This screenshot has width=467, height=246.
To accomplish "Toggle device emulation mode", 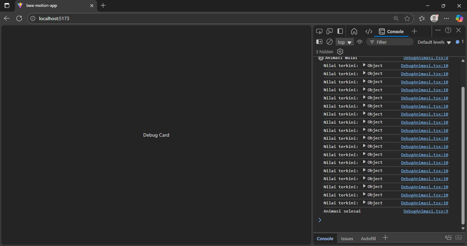I will coord(329,31).
